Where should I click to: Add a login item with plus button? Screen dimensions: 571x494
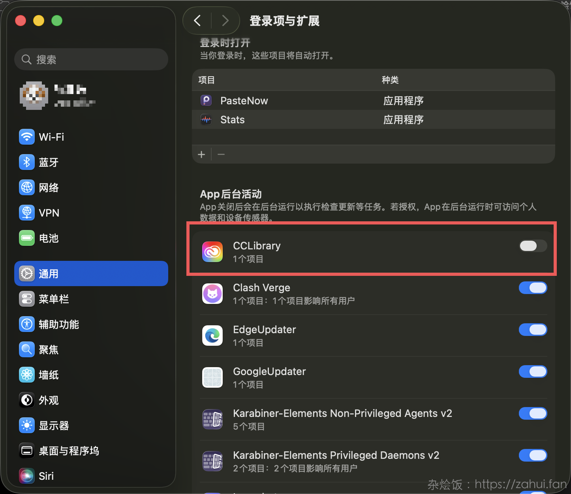pyautogui.click(x=201, y=155)
